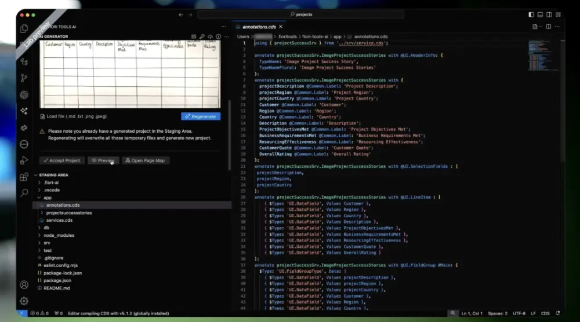The image size is (580, 322).
Task: Toggle the primary side bar layout button
Action: [x=531, y=14]
